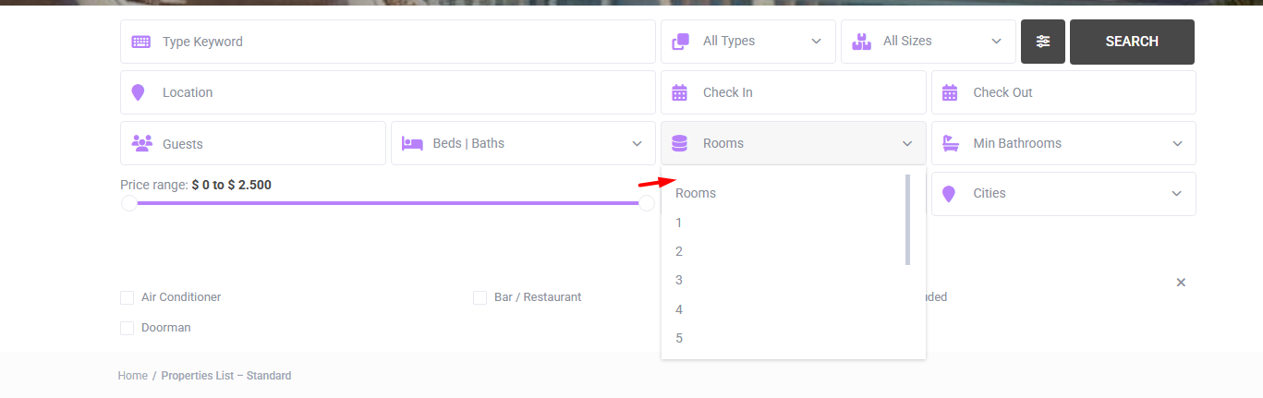Tick the Doorman checkbox
1263x398 pixels.
[x=128, y=328]
